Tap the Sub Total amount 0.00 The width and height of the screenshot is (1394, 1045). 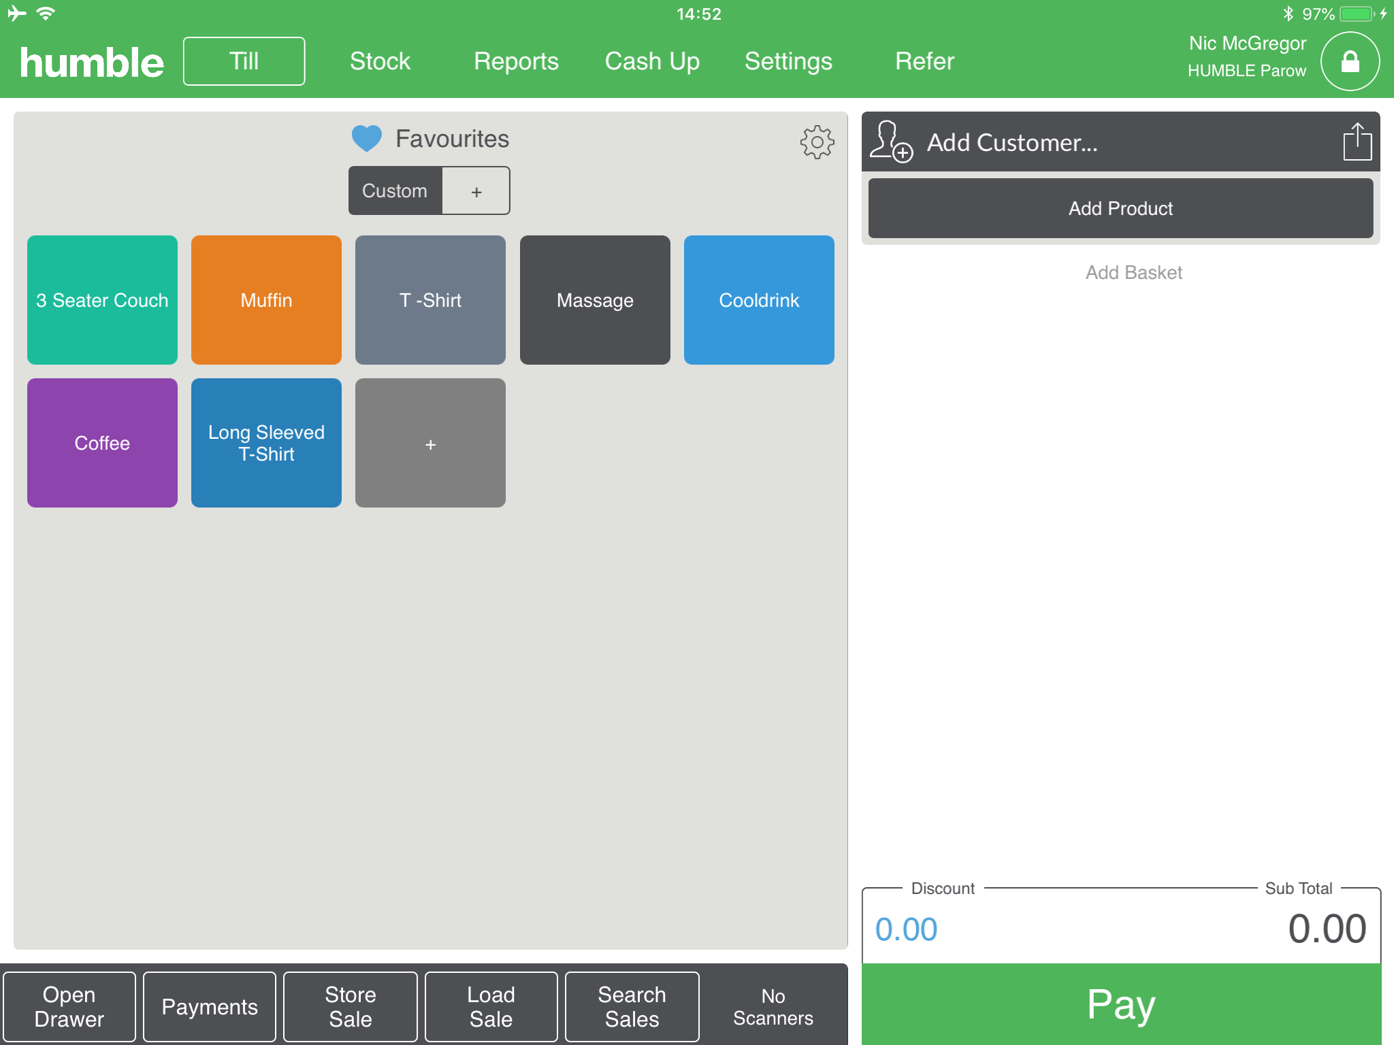coord(1327,929)
